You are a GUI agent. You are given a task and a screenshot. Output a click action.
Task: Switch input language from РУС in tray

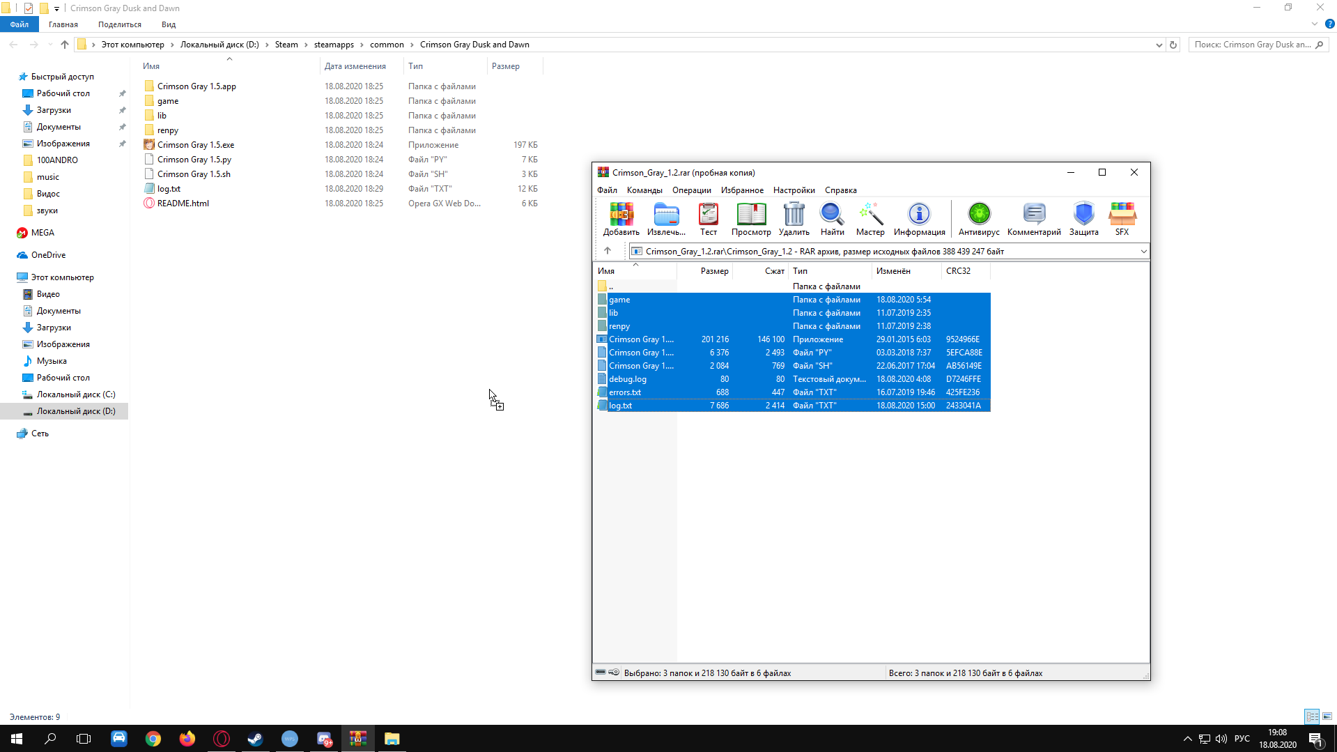pos(1242,739)
